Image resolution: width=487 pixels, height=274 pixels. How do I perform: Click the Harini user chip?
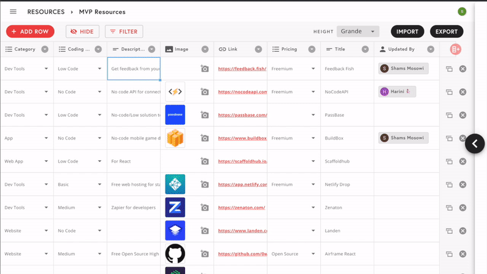point(397,92)
